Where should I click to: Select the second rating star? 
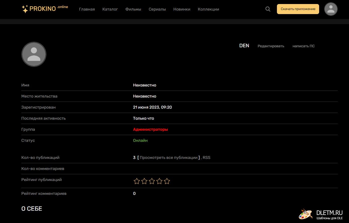coord(144,181)
